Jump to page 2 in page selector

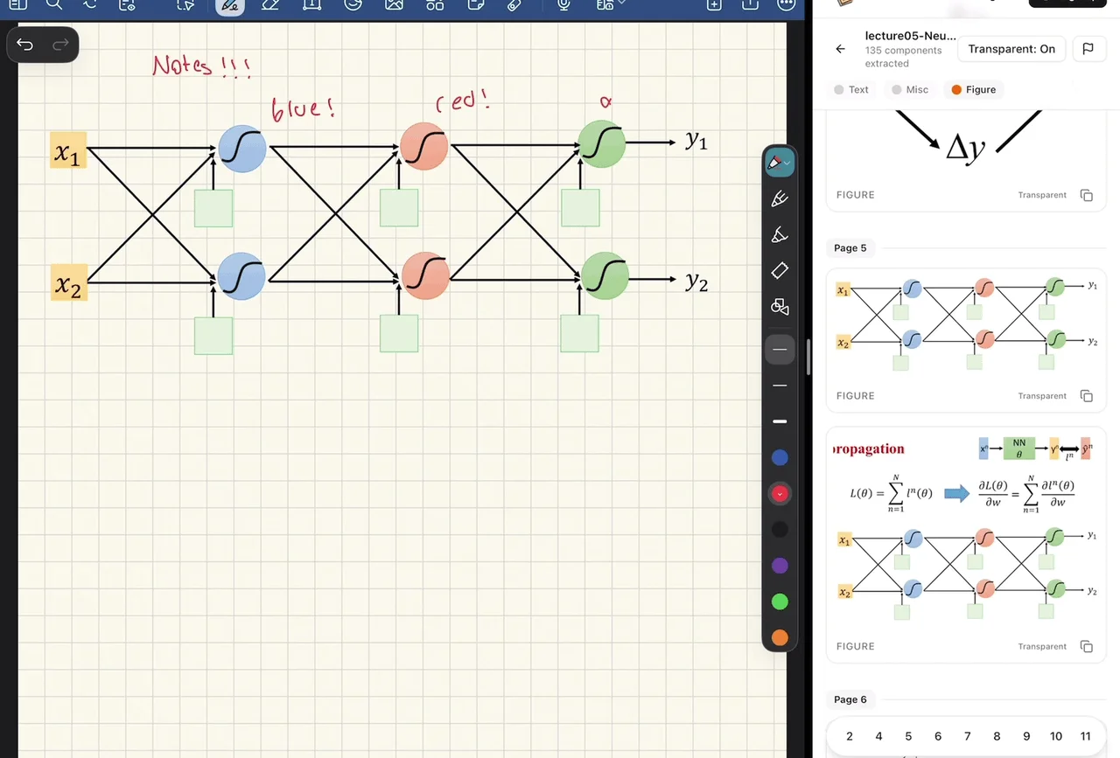pos(850,736)
